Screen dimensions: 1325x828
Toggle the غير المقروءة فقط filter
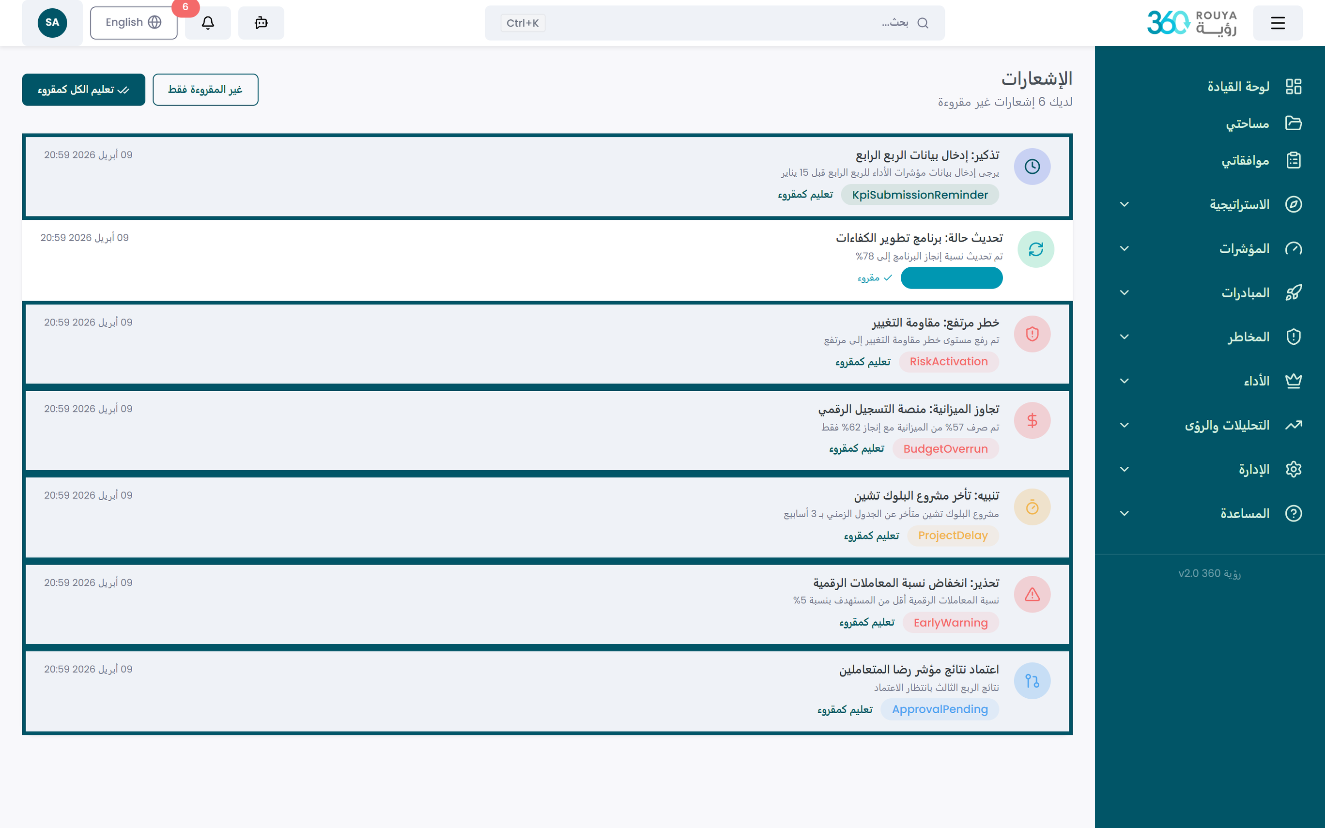(205, 89)
